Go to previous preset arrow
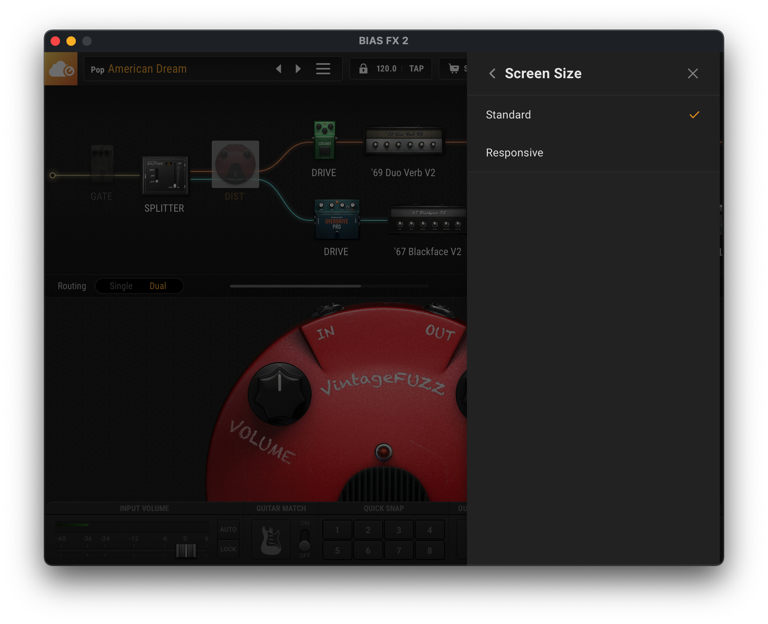 point(279,69)
